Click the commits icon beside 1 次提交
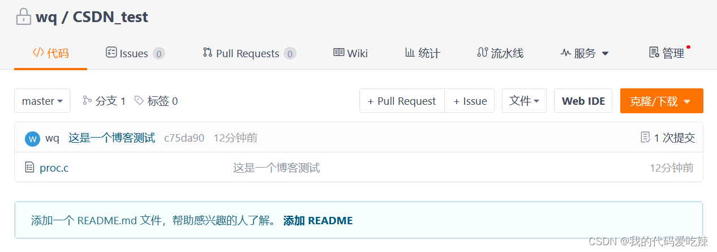The image size is (717, 252). pos(645,138)
